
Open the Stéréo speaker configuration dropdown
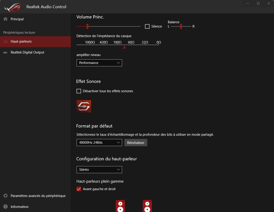(x=99, y=170)
